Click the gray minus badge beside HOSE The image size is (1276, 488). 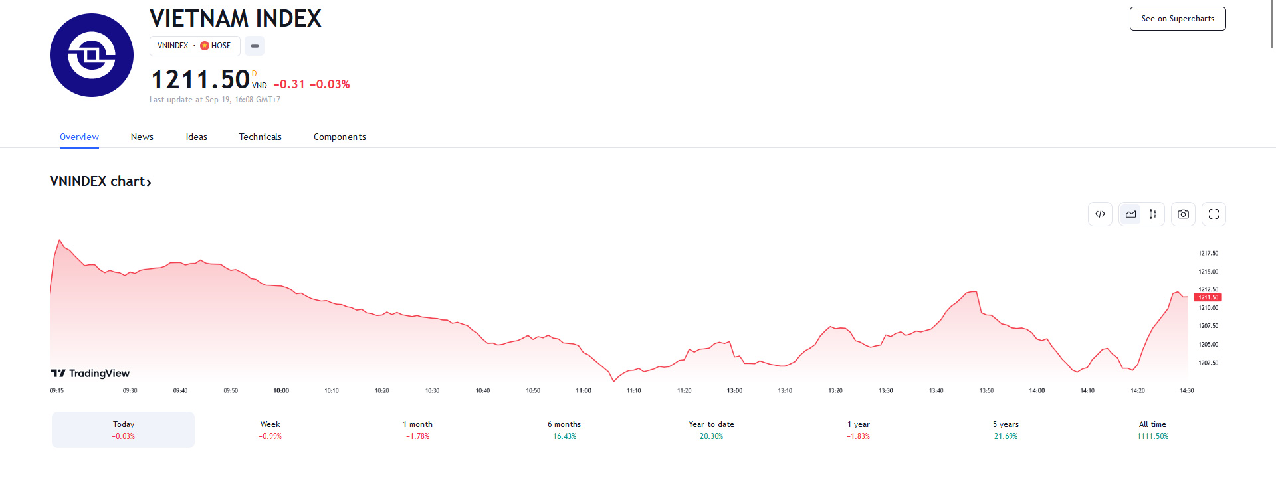point(255,46)
